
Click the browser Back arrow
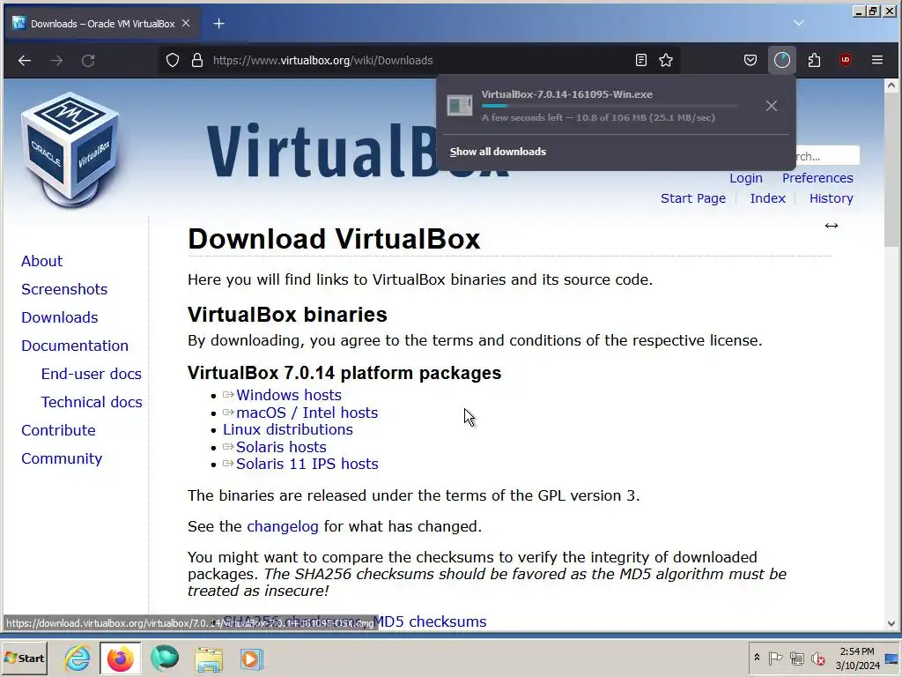point(24,61)
